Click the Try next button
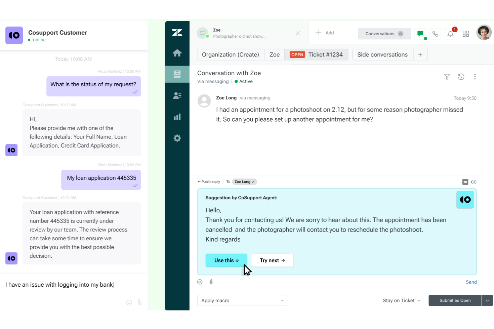The image size is (494, 329). (272, 260)
